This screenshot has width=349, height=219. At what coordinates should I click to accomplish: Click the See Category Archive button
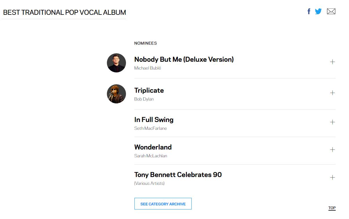pos(163,204)
